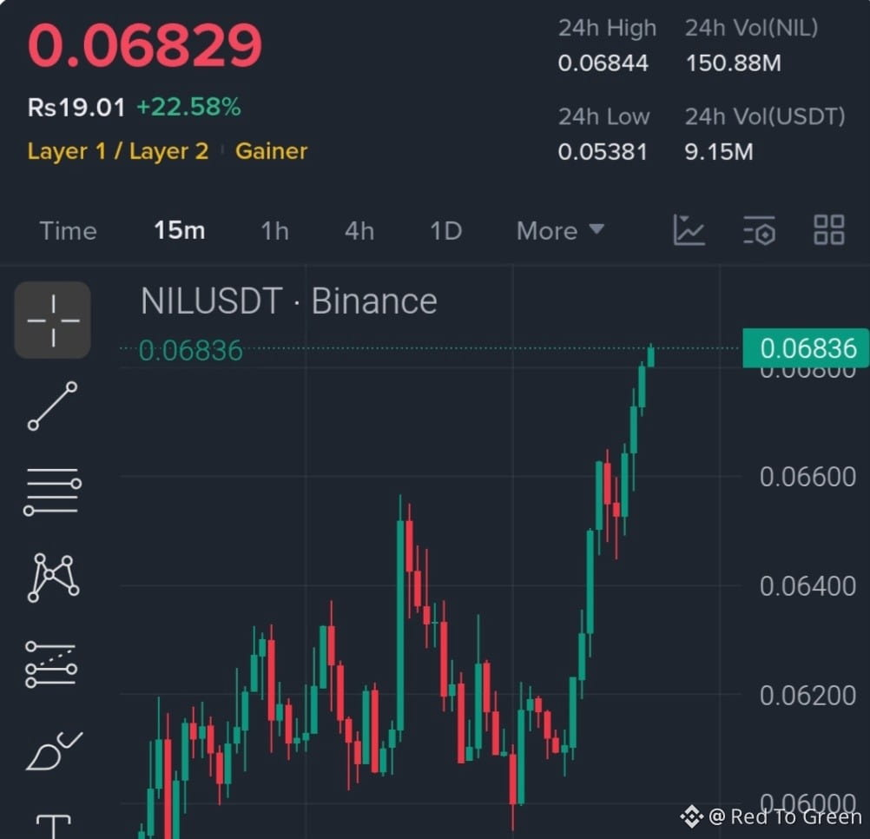Click the 24h Vol(NIL) value 150.88M
The width and height of the screenshot is (870, 839).
click(734, 63)
